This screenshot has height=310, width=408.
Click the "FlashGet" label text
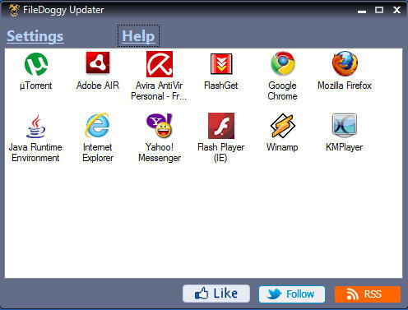[x=220, y=86]
